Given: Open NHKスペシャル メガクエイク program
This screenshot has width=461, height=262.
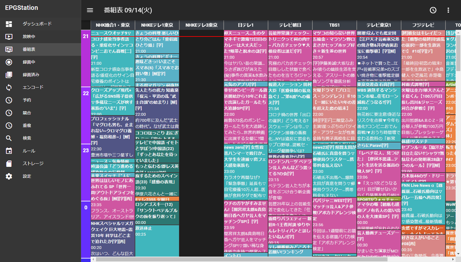Looking at the screenshot, I should coord(113,239).
